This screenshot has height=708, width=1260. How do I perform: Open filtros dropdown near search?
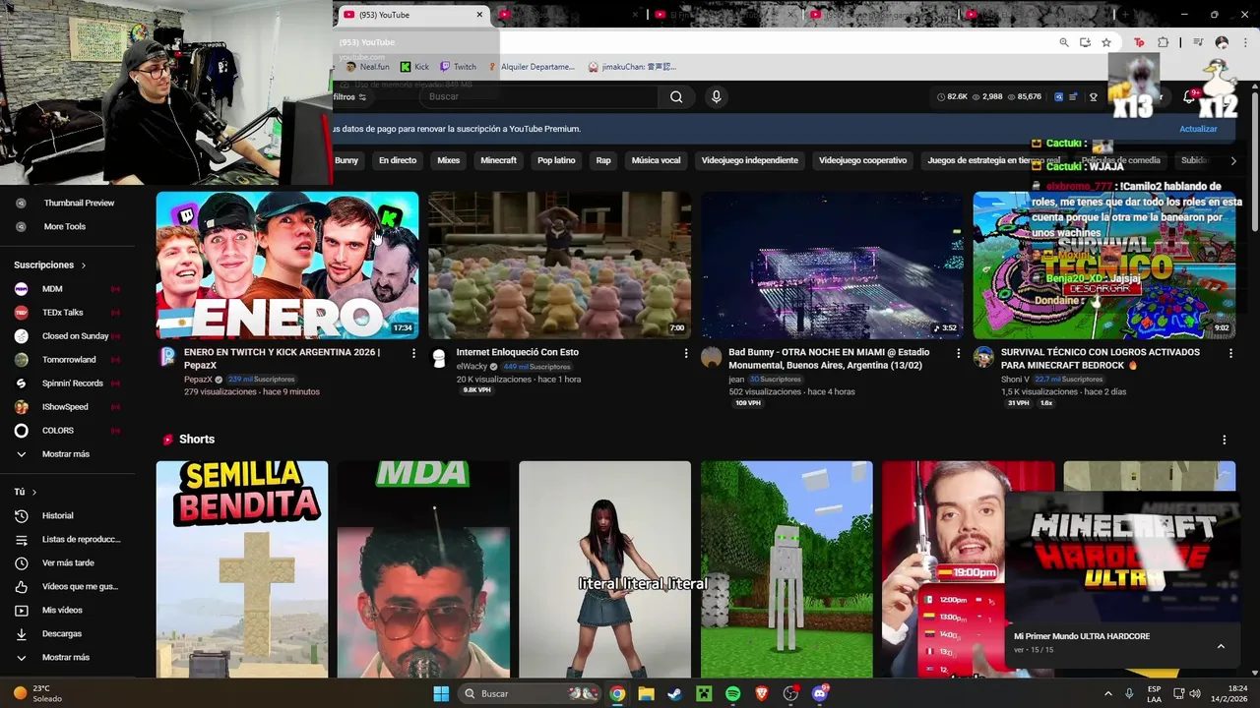(x=349, y=96)
